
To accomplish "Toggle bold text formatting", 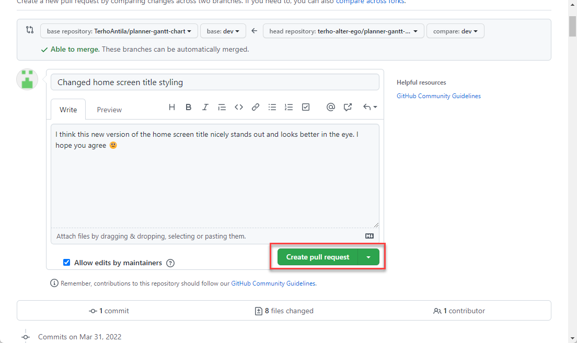I will click(x=189, y=107).
